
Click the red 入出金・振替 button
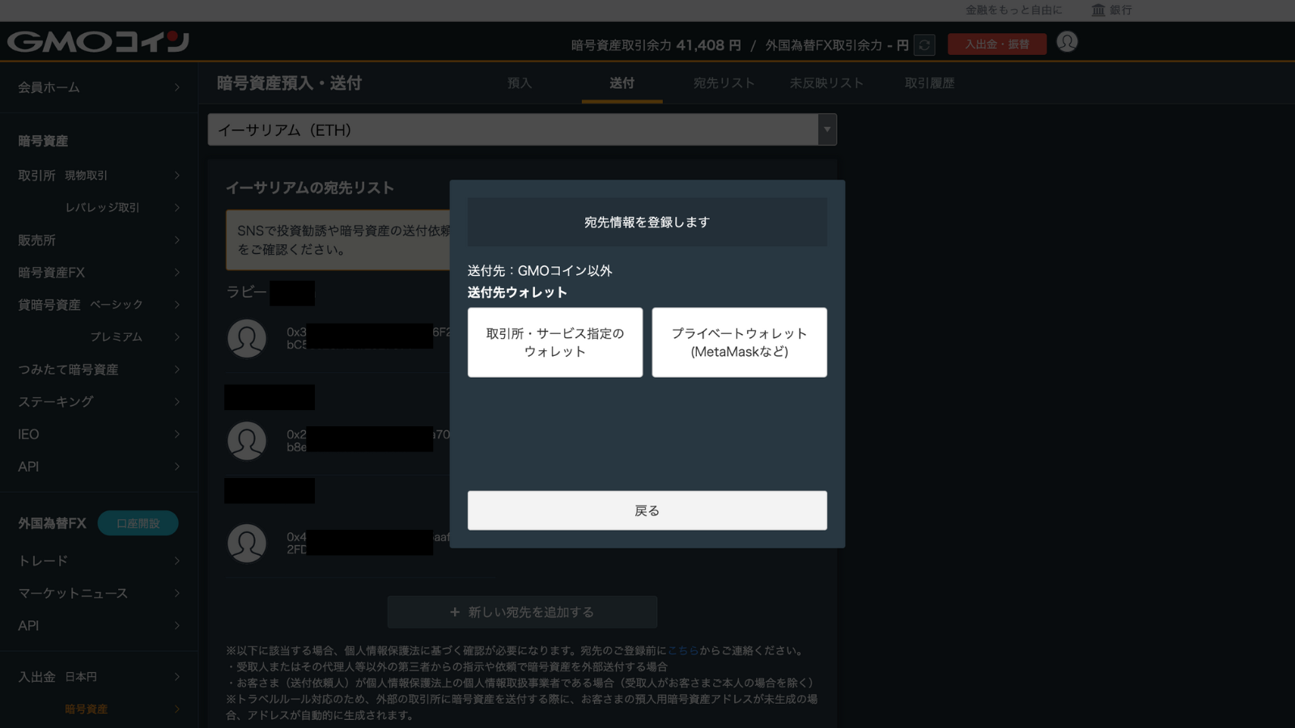click(x=996, y=44)
